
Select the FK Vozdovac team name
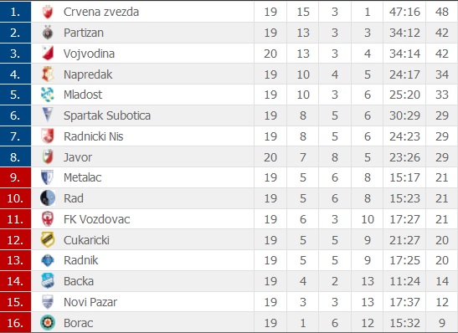(x=96, y=219)
